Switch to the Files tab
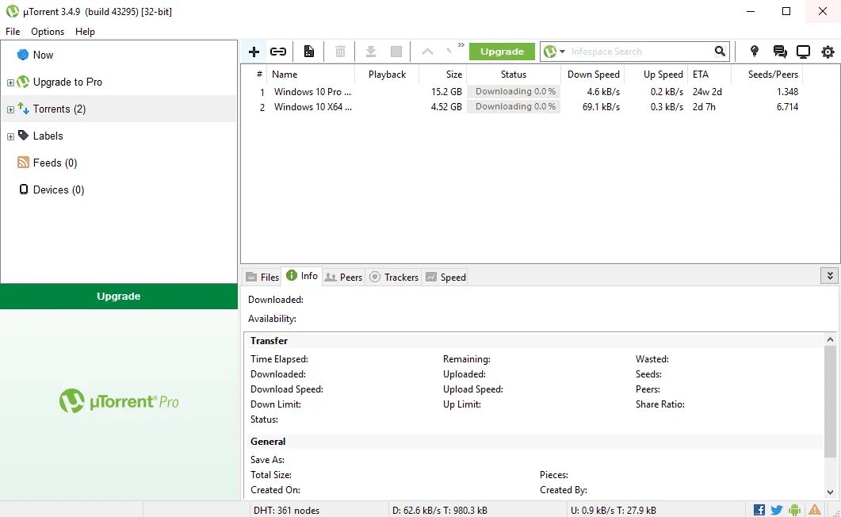The width and height of the screenshot is (841, 517). pyautogui.click(x=262, y=278)
